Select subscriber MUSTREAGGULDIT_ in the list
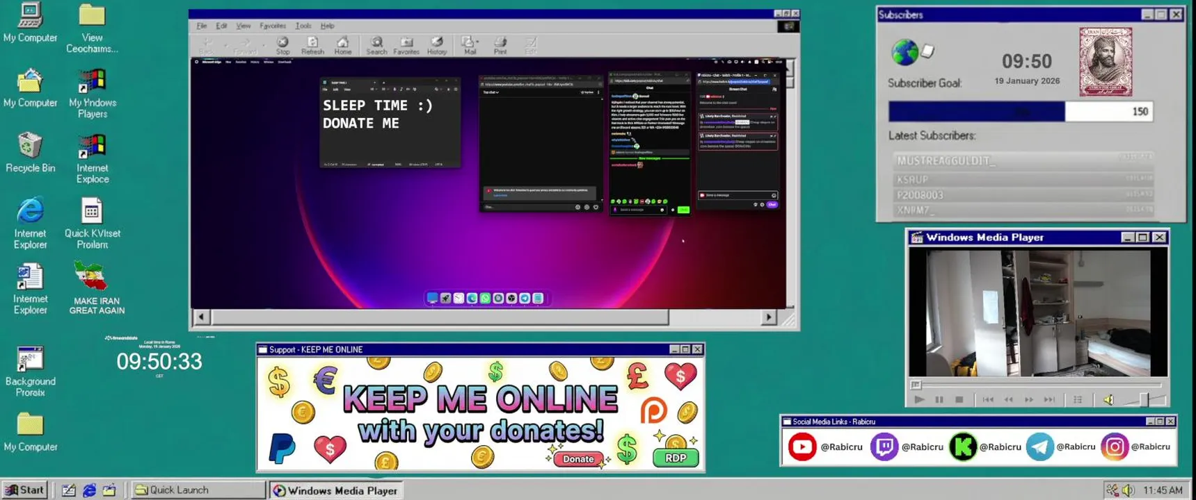The image size is (1196, 500). (1023, 160)
